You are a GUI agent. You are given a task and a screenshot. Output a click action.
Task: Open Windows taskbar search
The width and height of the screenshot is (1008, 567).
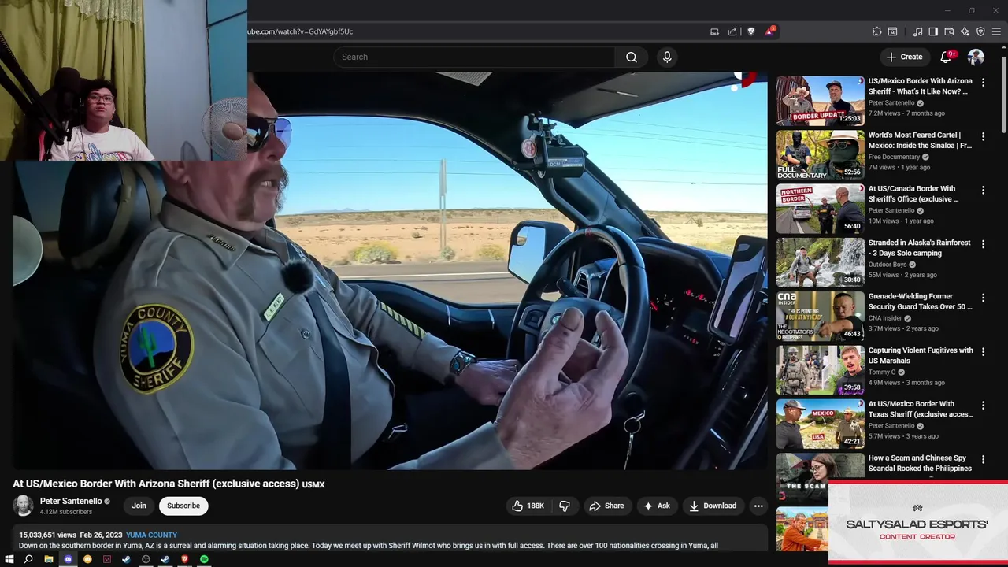pos(28,559)
